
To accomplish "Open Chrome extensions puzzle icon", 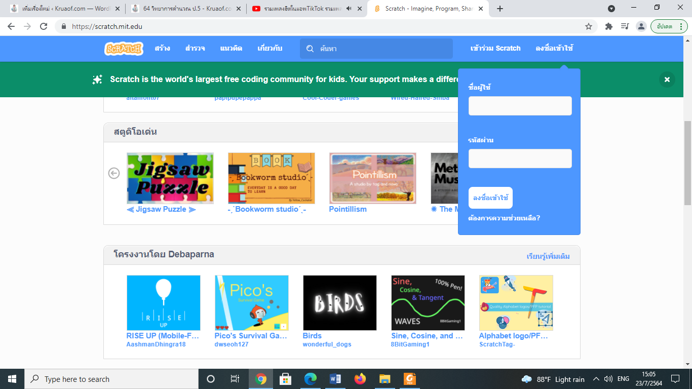I will 608,26.
